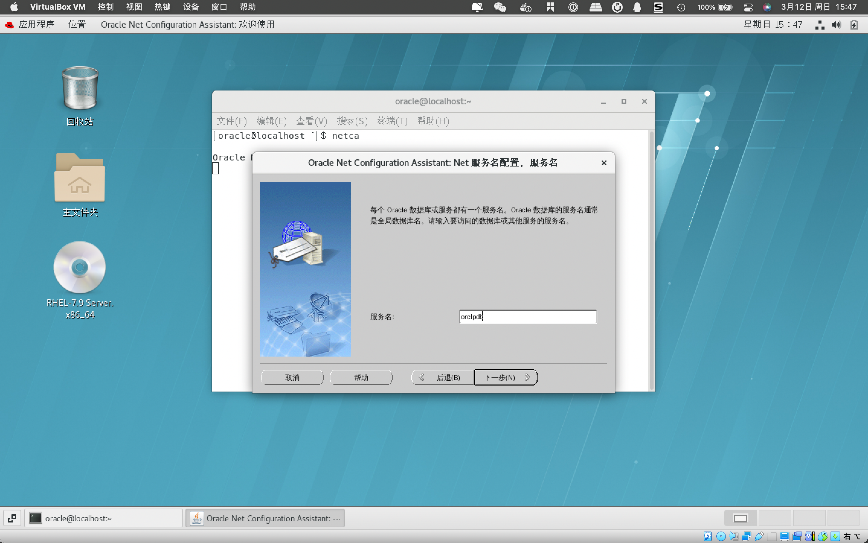
Task: Click the terminal vertical scrollbar
Action: tap(651, 260)
